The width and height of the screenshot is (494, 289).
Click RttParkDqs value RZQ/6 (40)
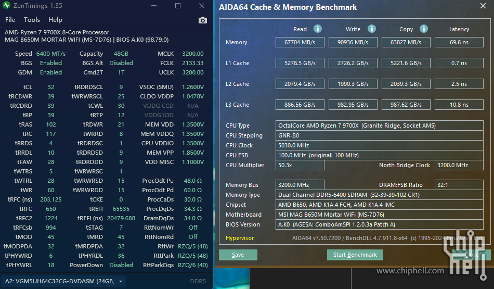click(x=193, y=265)
